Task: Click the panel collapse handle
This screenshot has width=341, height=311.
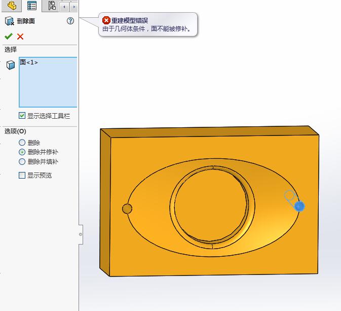Action: [x=81, y=234]
